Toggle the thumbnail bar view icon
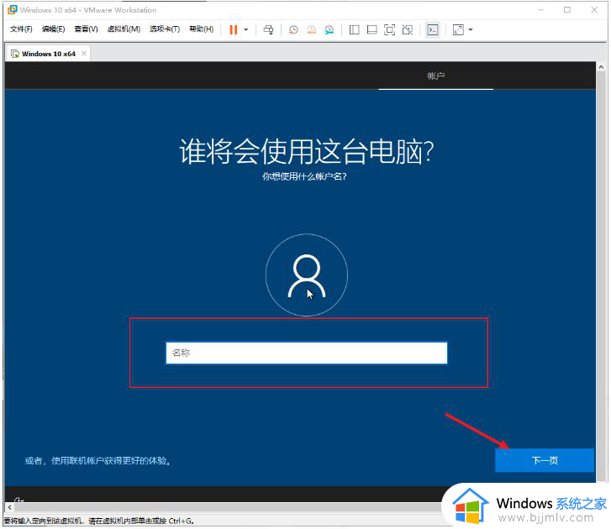Screen dimensions: 611x529 [372, 29]
